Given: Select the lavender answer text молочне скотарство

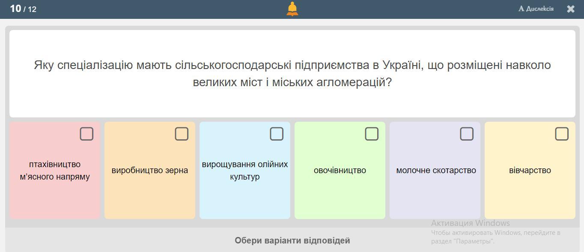Looking at the screenshot, I should (436, 170).
